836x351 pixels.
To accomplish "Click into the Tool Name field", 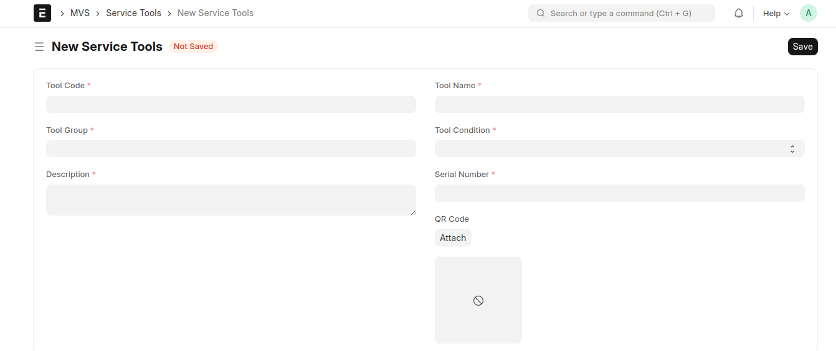I will tap(619, 104).
